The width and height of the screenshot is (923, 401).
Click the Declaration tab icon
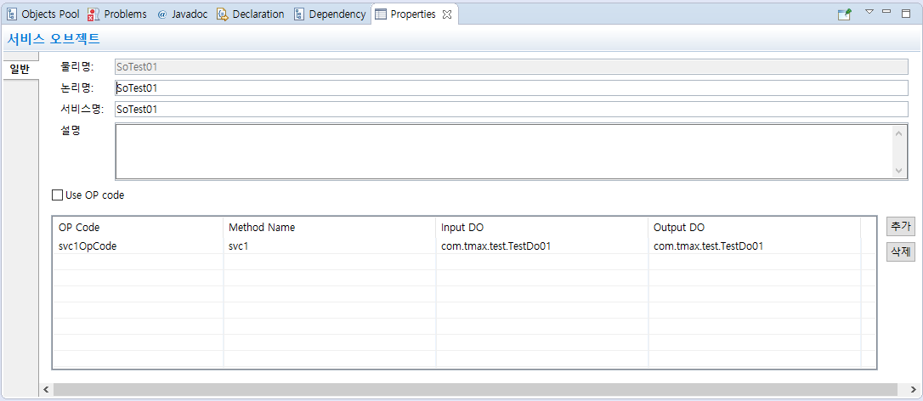(x=223, y=14)
